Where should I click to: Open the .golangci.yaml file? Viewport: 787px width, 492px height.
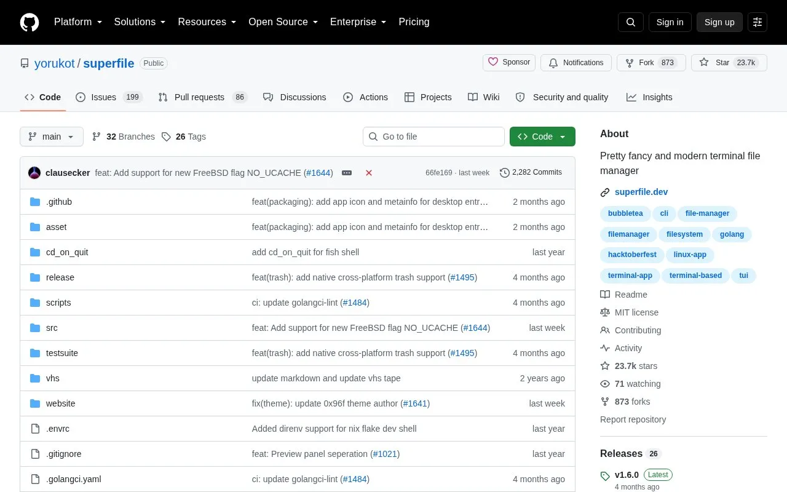(x=74, y=479)
